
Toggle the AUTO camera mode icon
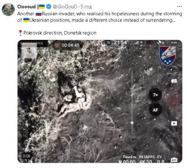point(174,160)
